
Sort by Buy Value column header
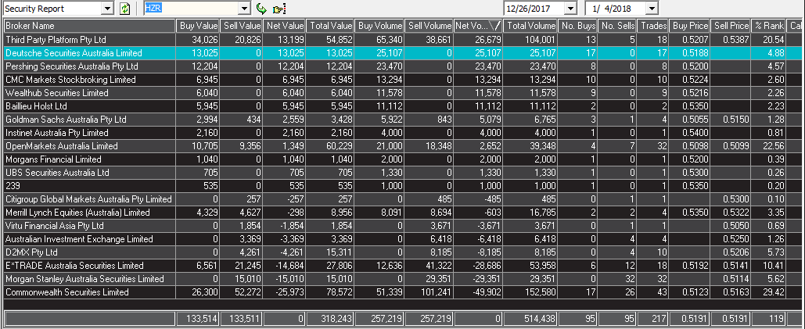pos(198,26)
